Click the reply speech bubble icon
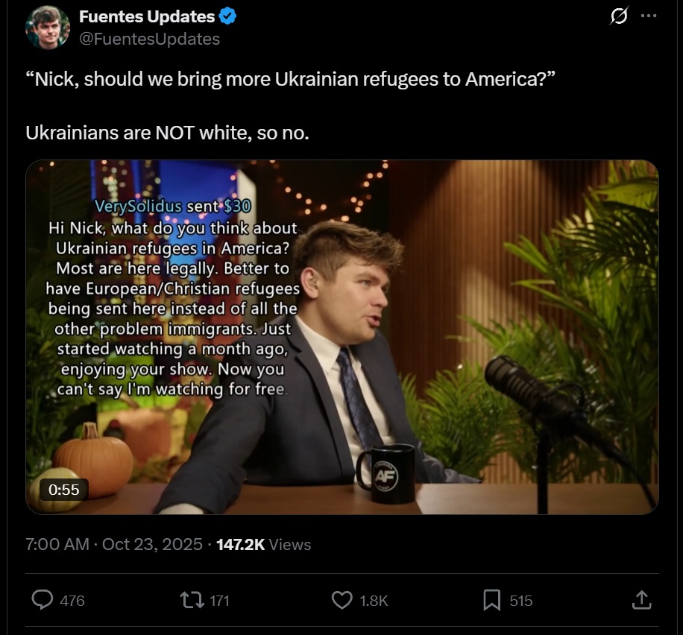This screenshot has height=635, width=683. pos(43,600)
